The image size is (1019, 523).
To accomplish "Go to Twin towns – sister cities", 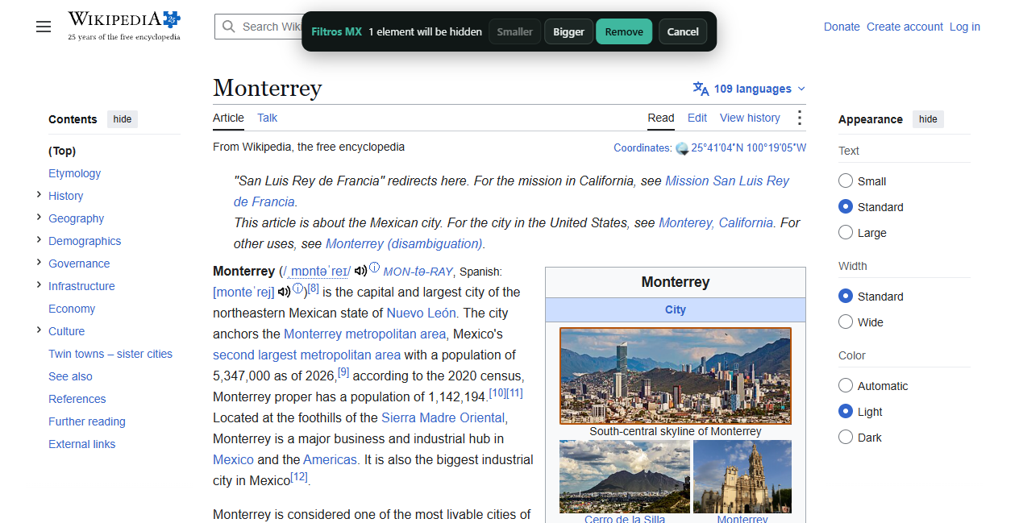I will tap(110, 354).
